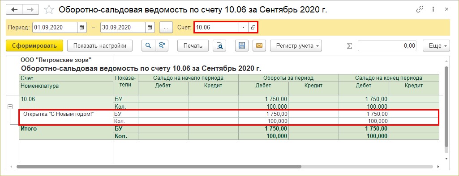Generate the report with Сформировать
Screen dimensions: 459x176
pyautogui.click(x=34, y=45)
